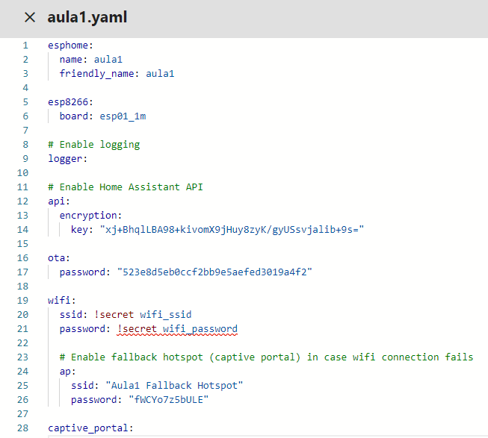Close the aula1.yaml editor
Viewport: 488px width, 438px height.
pos(30,17)
